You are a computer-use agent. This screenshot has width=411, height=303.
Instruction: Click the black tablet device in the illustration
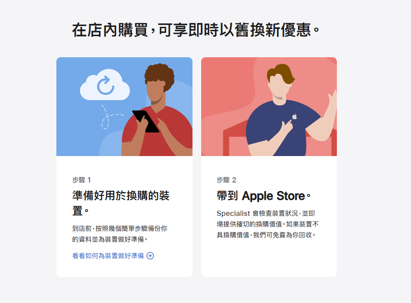pos(146,121)
